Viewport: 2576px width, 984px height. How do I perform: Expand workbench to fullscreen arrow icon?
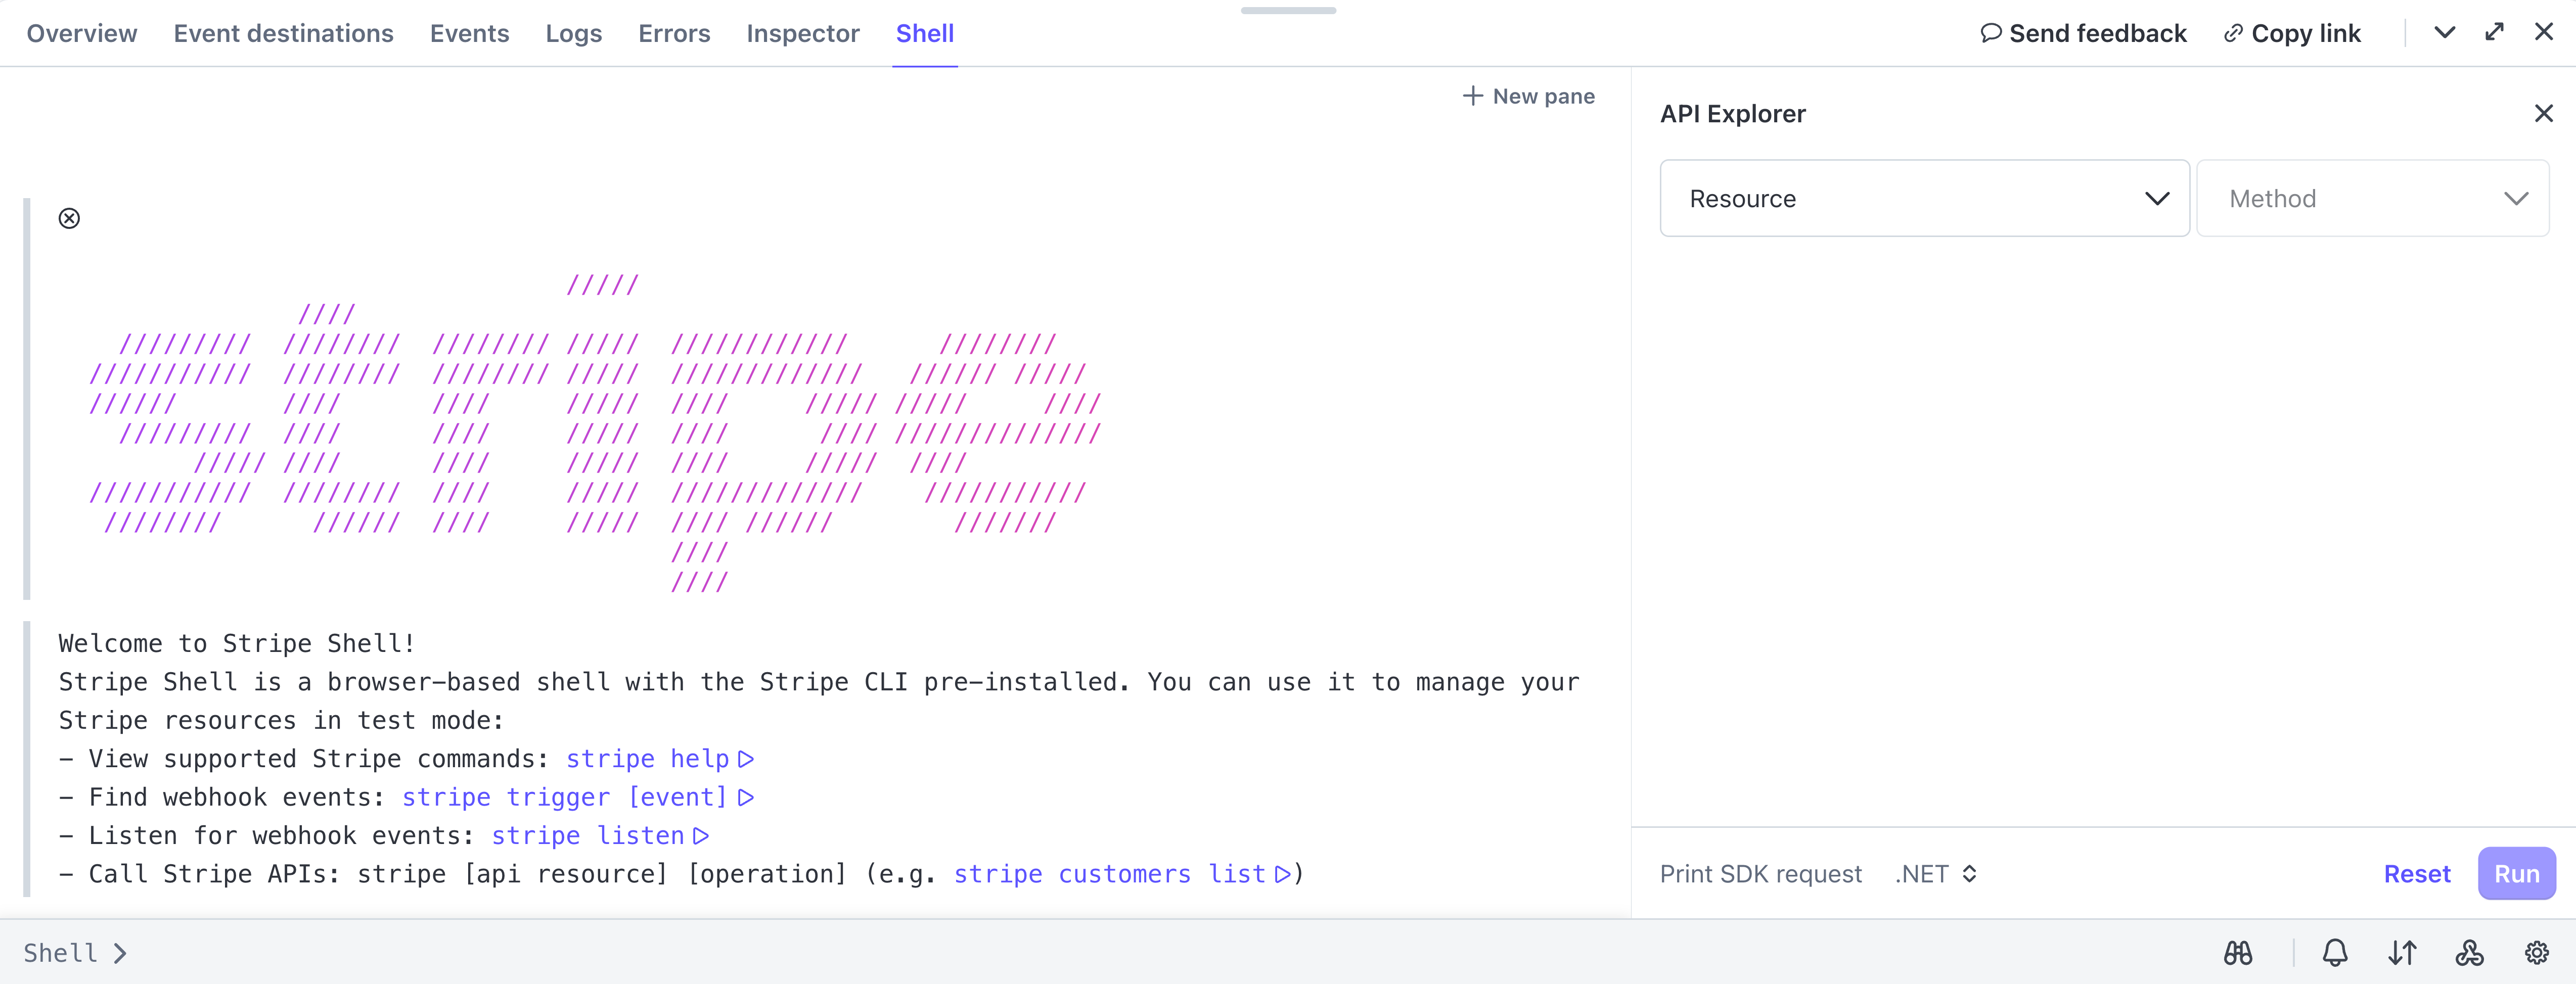2494,32
